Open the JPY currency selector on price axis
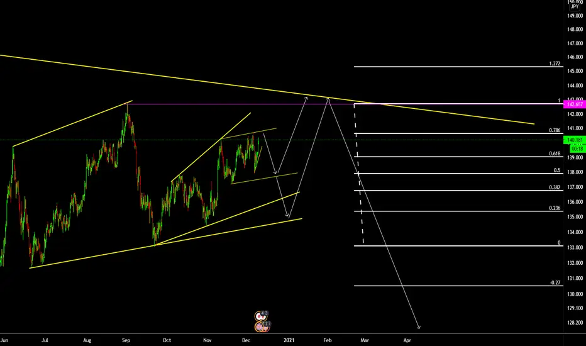 pyautogui.click(x=575, y=6)
